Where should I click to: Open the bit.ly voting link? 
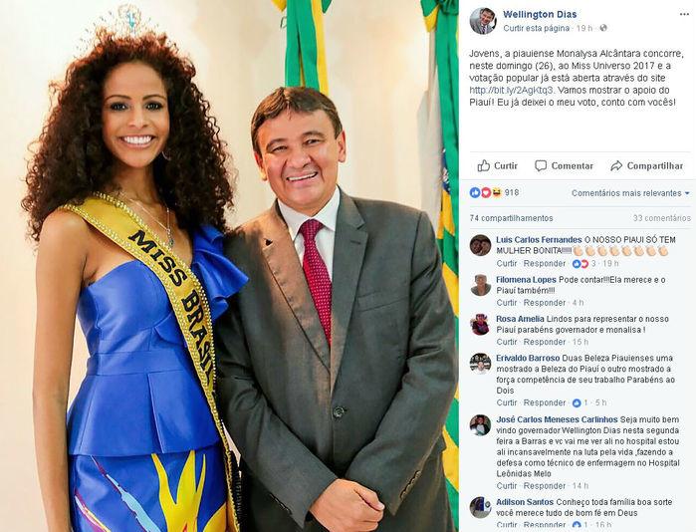(x=512, y=90)
